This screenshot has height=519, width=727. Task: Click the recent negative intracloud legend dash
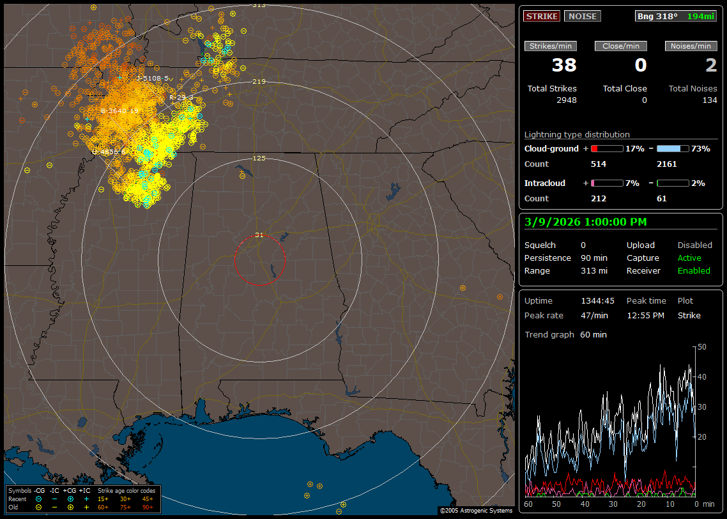point(54,499)
